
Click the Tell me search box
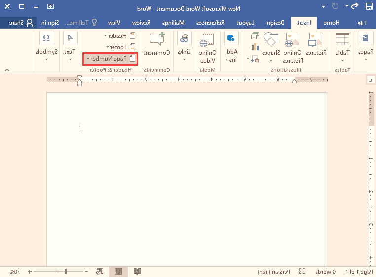click(x=81, y=23)
